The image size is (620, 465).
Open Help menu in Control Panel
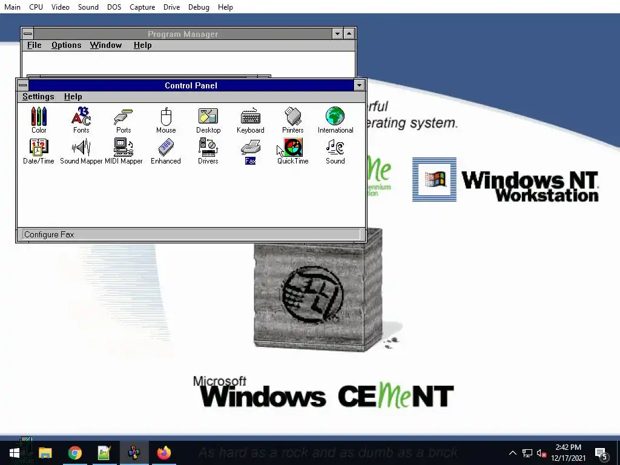[x=73, y=96]
